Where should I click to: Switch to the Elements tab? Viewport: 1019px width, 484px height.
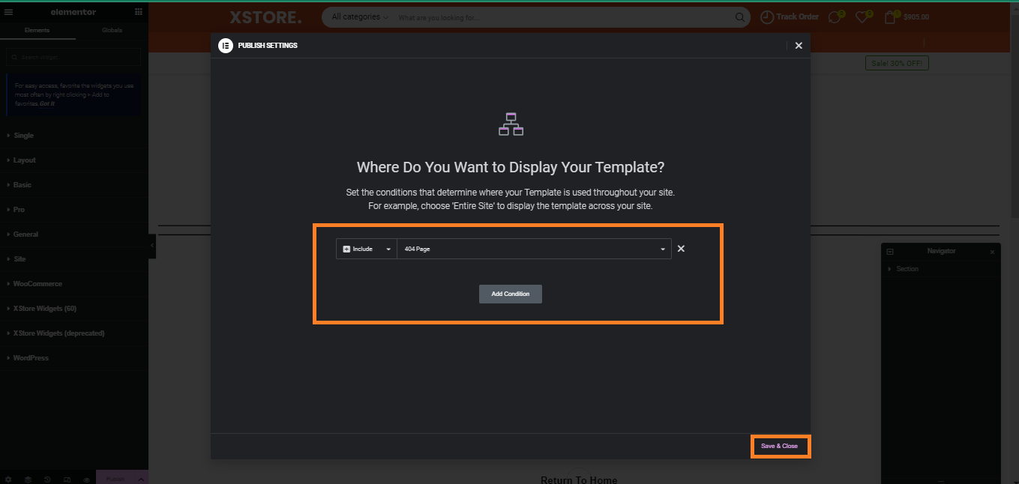point(37,30)
